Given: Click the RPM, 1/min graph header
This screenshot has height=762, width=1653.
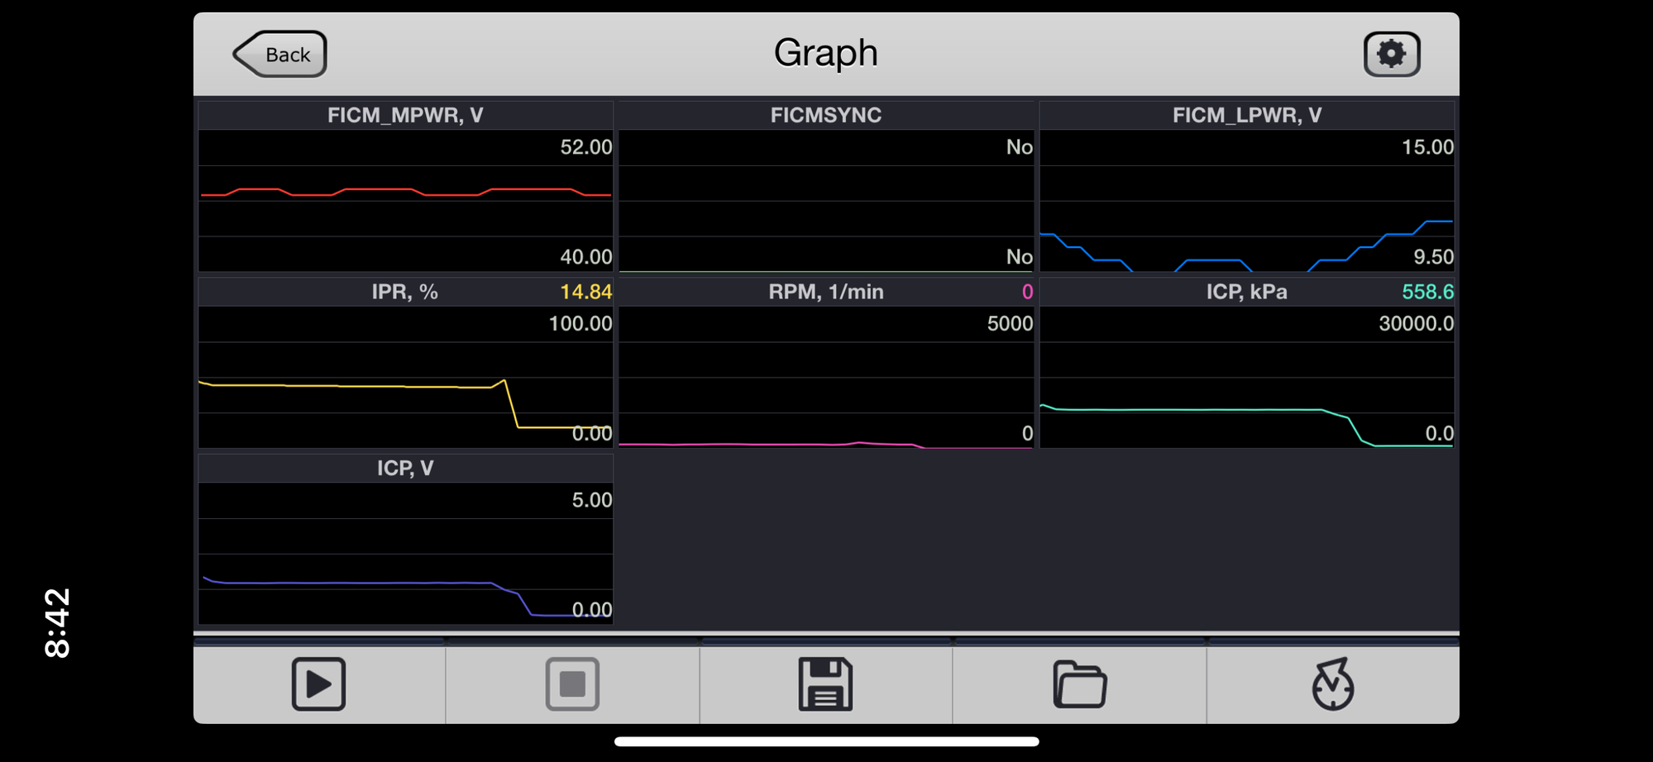Looking at the screenshot, I should [826, 291].
